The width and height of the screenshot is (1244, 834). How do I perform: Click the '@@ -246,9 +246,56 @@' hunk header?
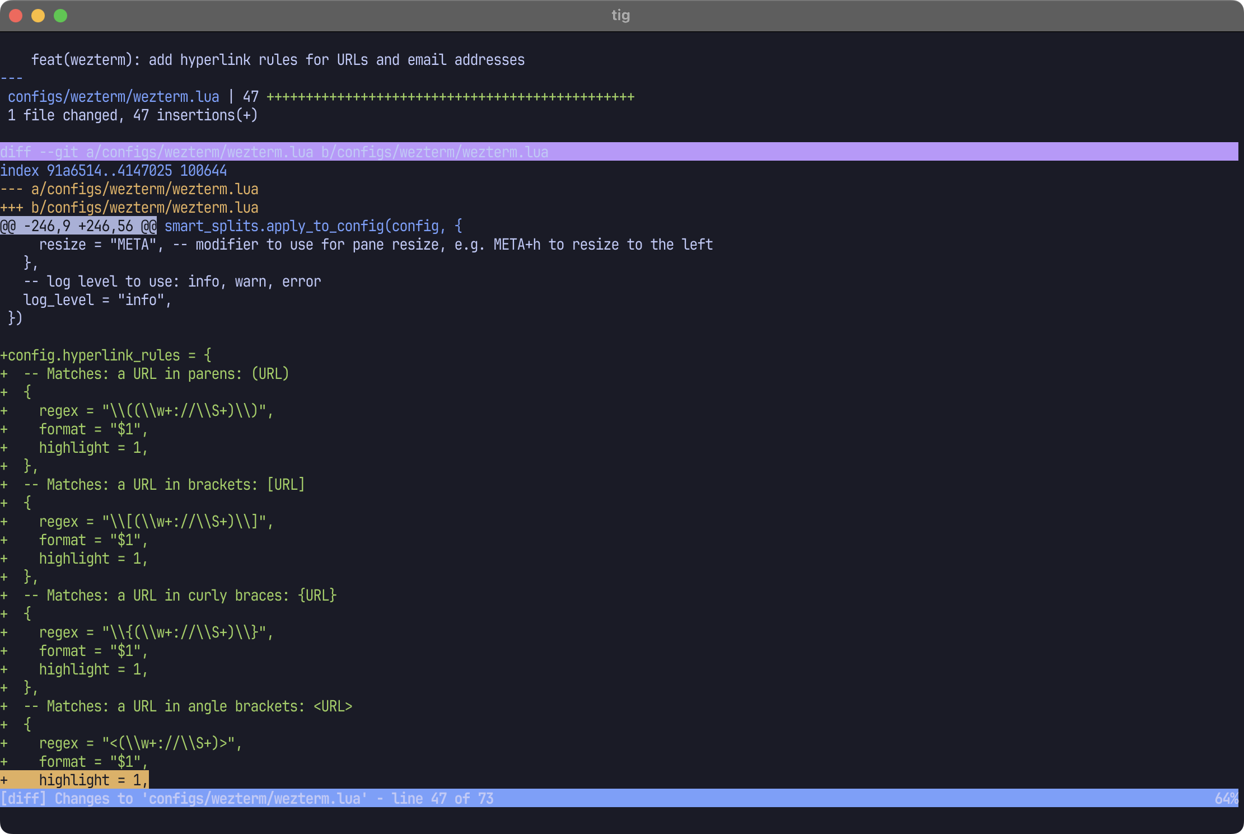pyautogui.click(x=78, y=226)
